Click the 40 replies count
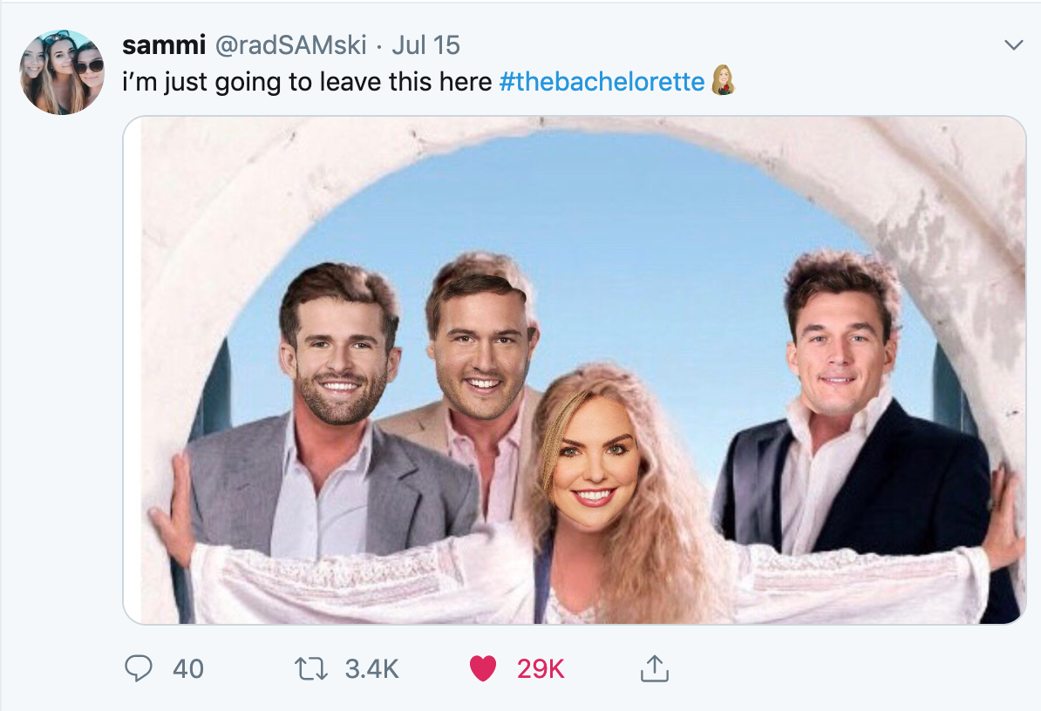This screenshot has width=1041, height=711. [x=188, y=668]
